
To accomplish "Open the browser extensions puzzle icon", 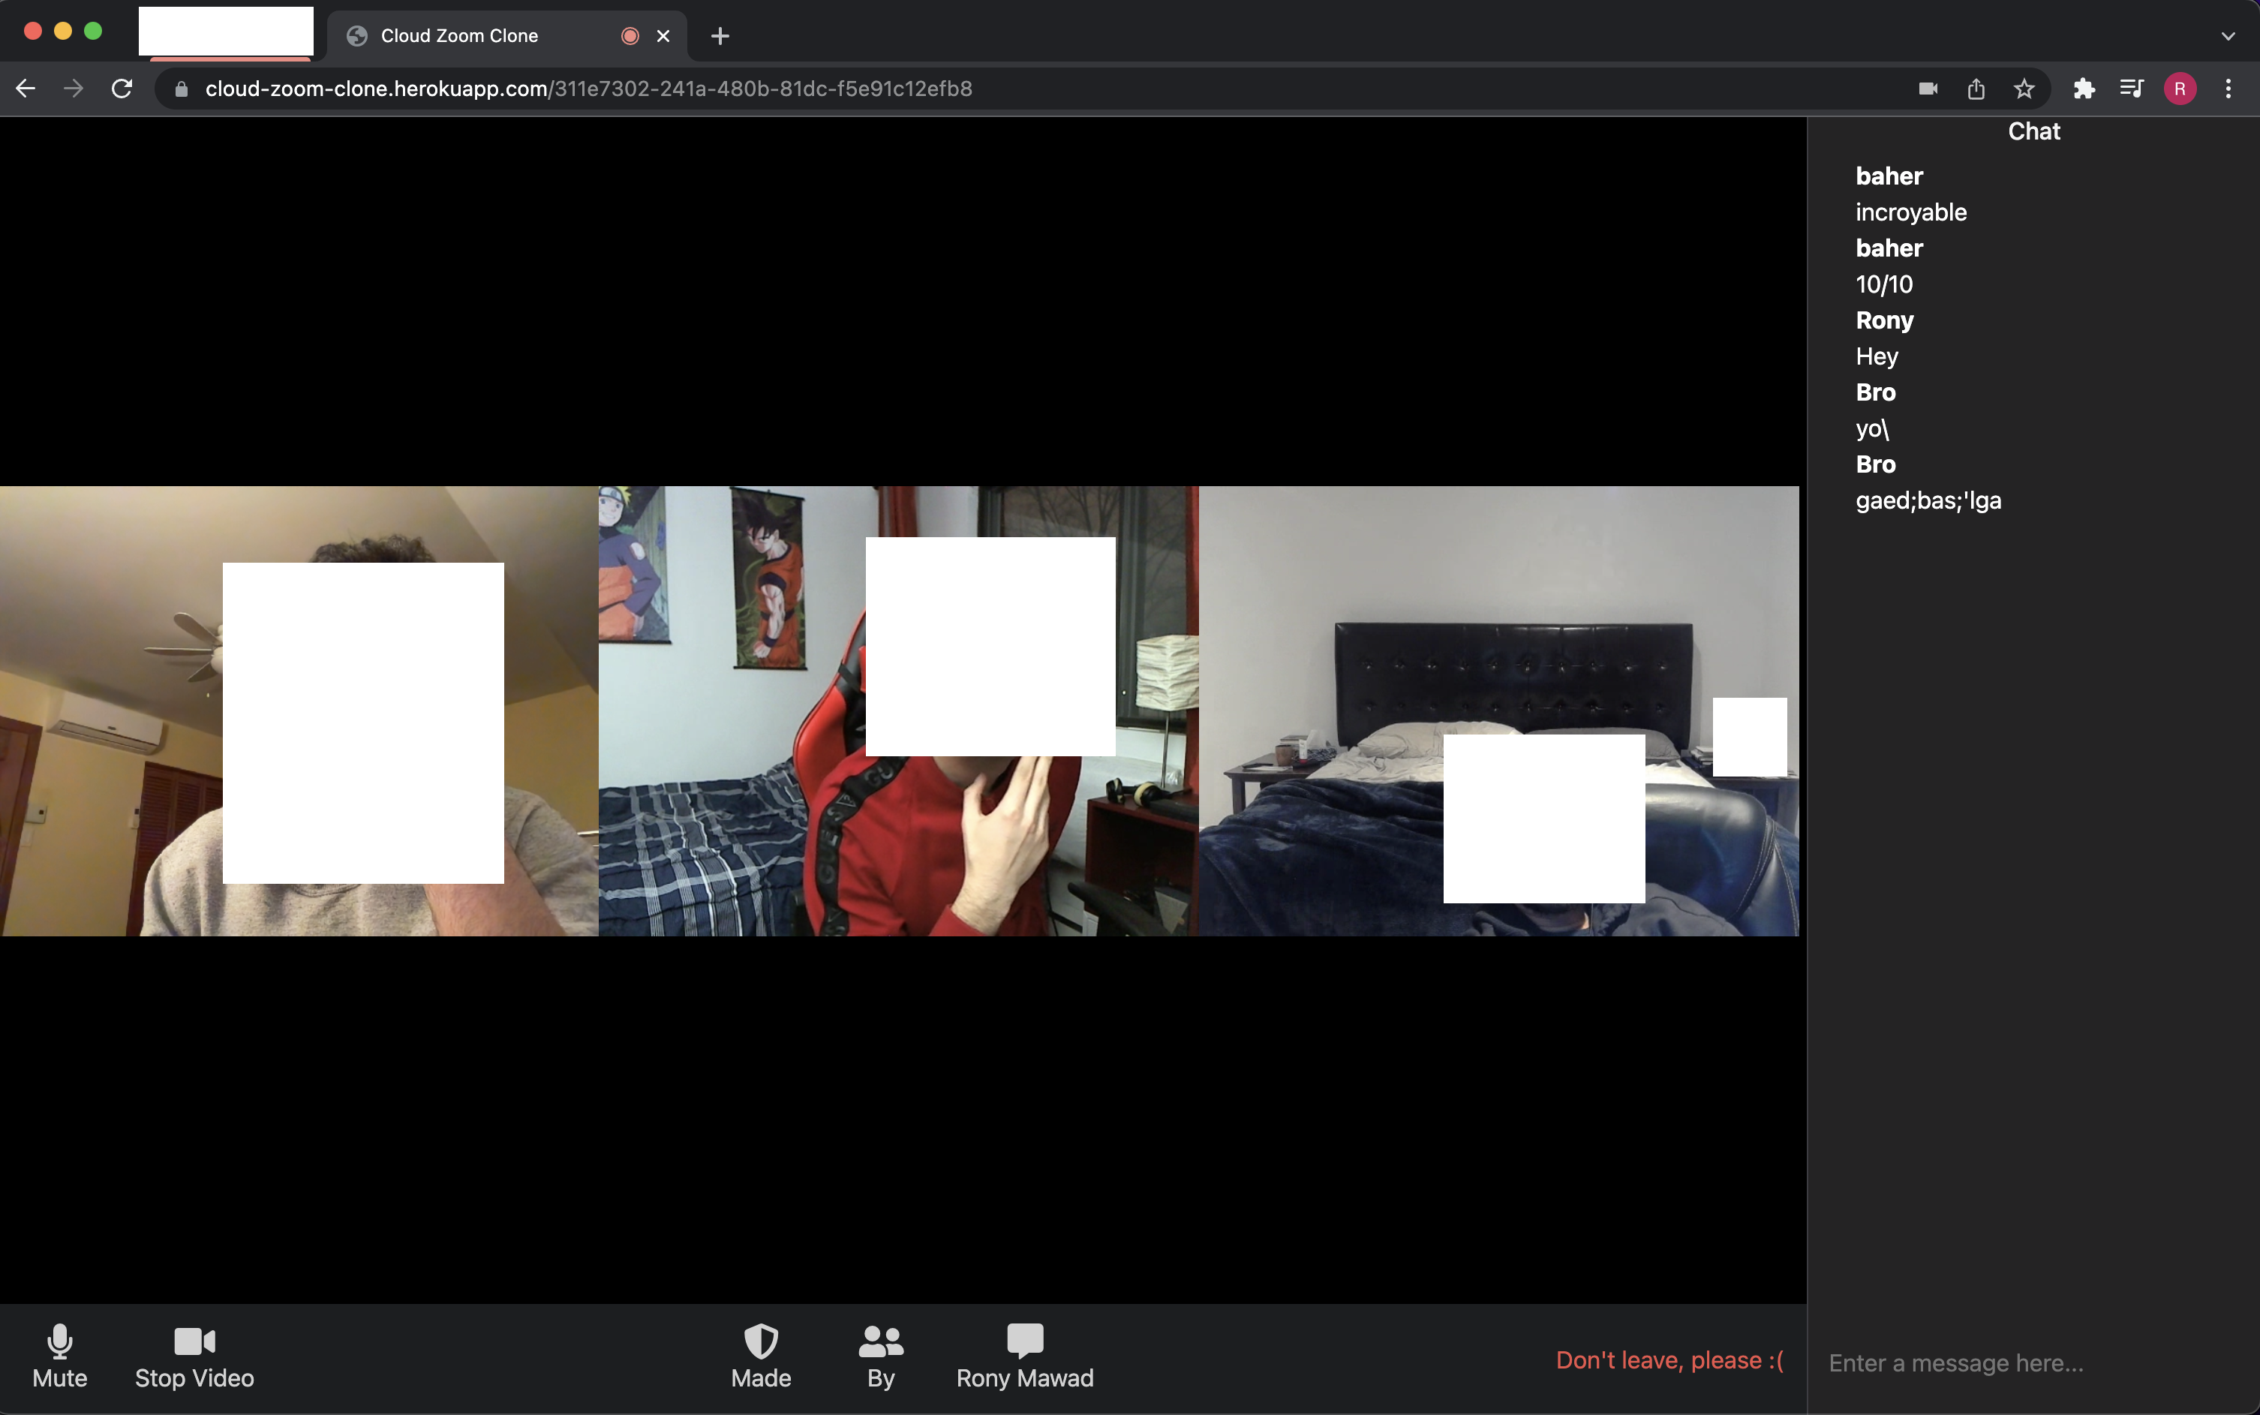I will (x=2083, y=88).
